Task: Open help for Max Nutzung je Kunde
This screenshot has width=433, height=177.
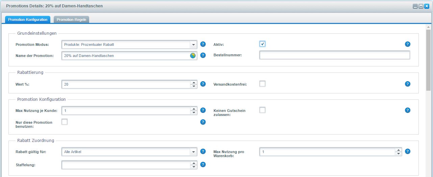Action: point(203,110)
